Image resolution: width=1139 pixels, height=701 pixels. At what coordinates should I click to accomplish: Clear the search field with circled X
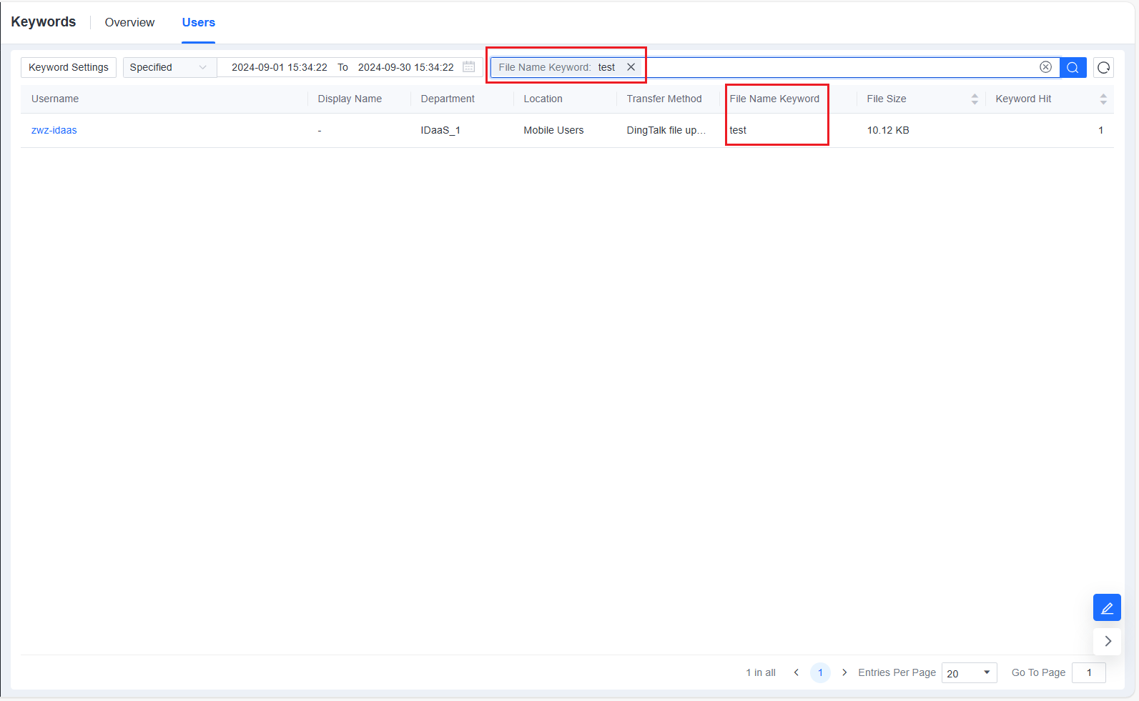pyautogui.click(x=1045, y=67)
